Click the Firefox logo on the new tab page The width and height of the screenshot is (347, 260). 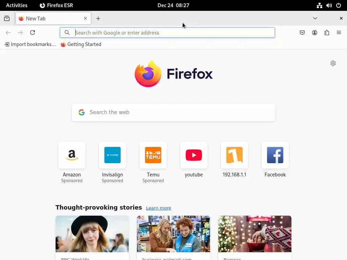pyautogui.click(x=173, y=73)
